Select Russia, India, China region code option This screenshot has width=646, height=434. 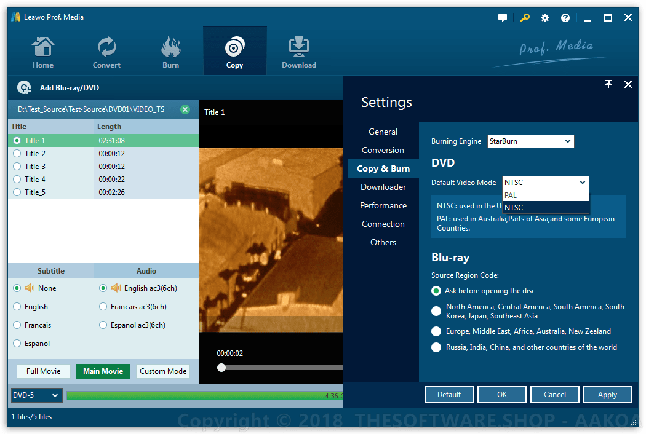tap(436, 347)
